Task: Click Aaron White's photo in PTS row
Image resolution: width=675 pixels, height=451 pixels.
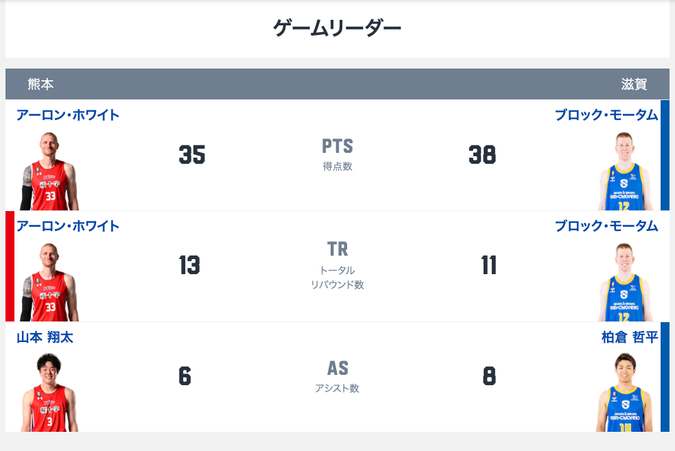Action: [x=49, y=171]
